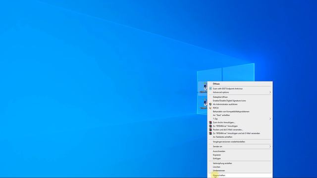Select Löschen menu entry

[x=240, y=167]
